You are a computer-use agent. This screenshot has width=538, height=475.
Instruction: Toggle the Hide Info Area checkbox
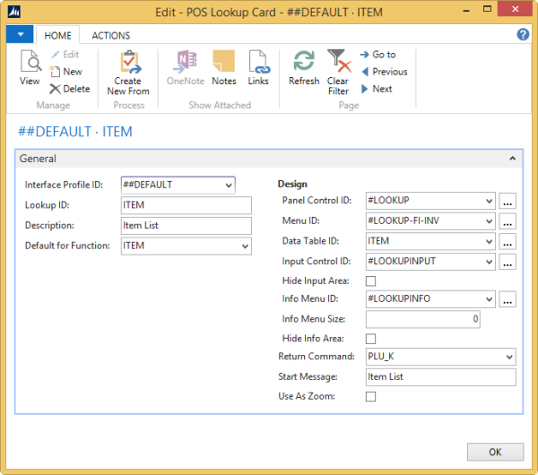click(370, 338)
